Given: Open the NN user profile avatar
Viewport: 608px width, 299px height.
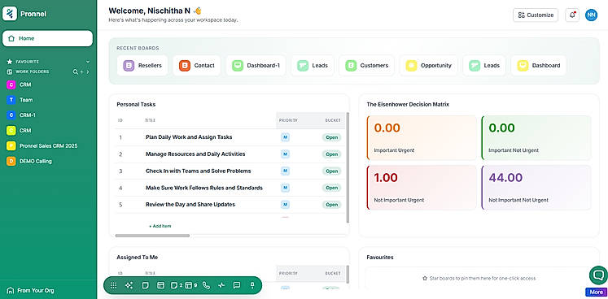Looking at the screenshot, I should point(592,15).
